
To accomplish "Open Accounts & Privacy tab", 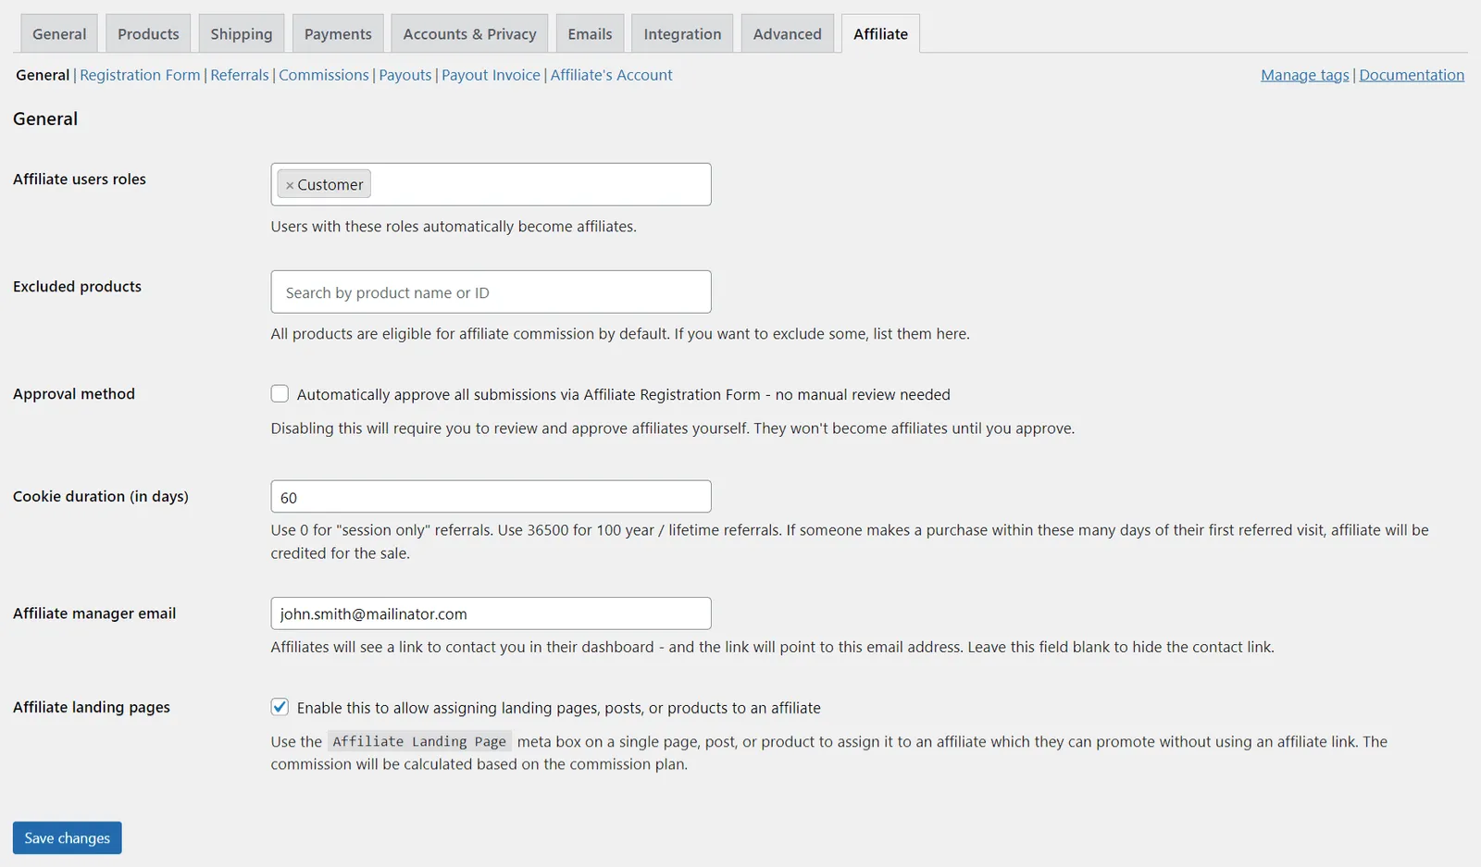I will pyautogui.click(x=469, y=34).
